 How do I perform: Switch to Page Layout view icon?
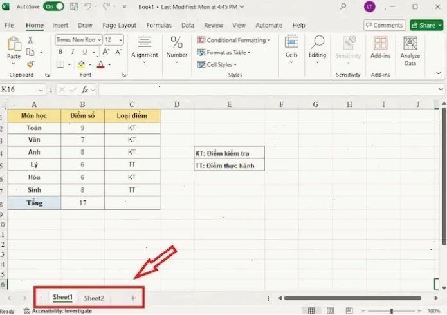[331, 310]
